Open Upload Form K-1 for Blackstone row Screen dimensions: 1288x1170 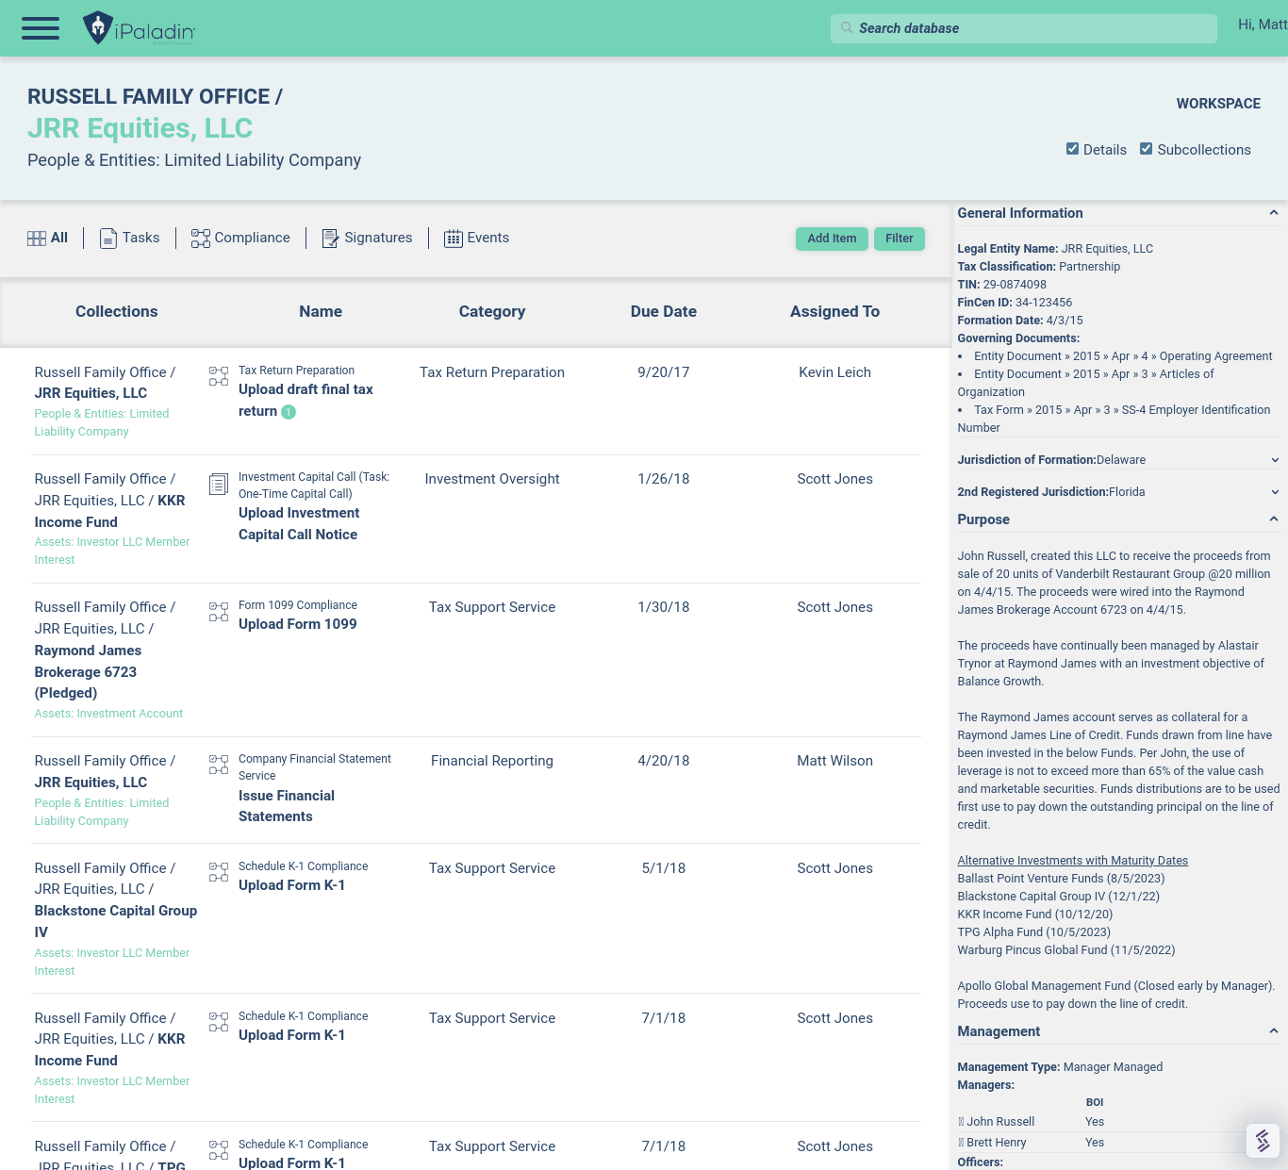[291, 885]
